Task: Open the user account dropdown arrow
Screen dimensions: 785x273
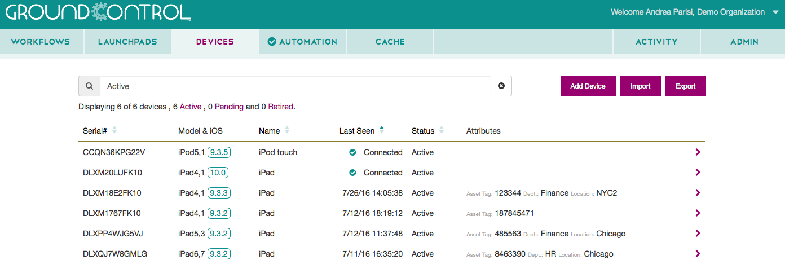Action: pos(775,12)
